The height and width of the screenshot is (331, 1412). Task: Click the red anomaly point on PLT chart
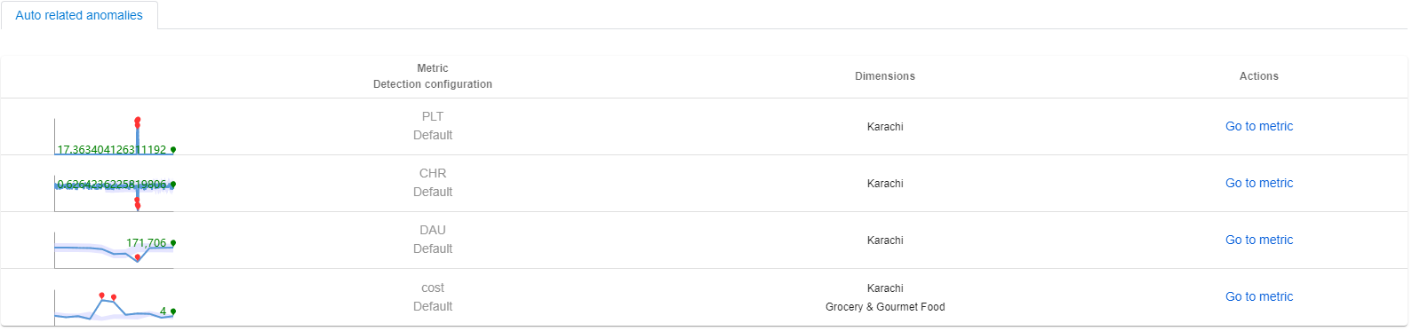pyautogui.click(x=138, y=120)
